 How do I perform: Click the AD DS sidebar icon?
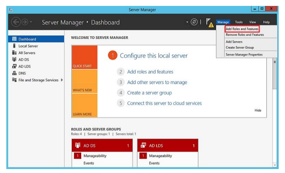point(14,59)
